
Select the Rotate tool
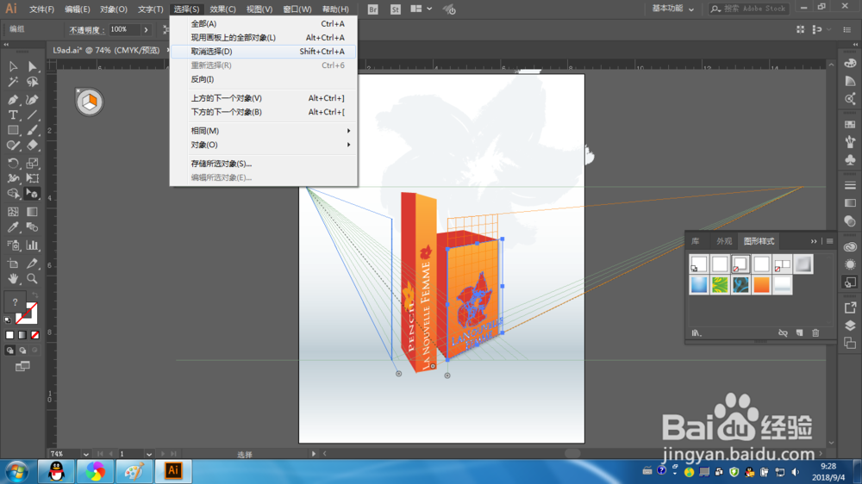(x=13, y=163)
